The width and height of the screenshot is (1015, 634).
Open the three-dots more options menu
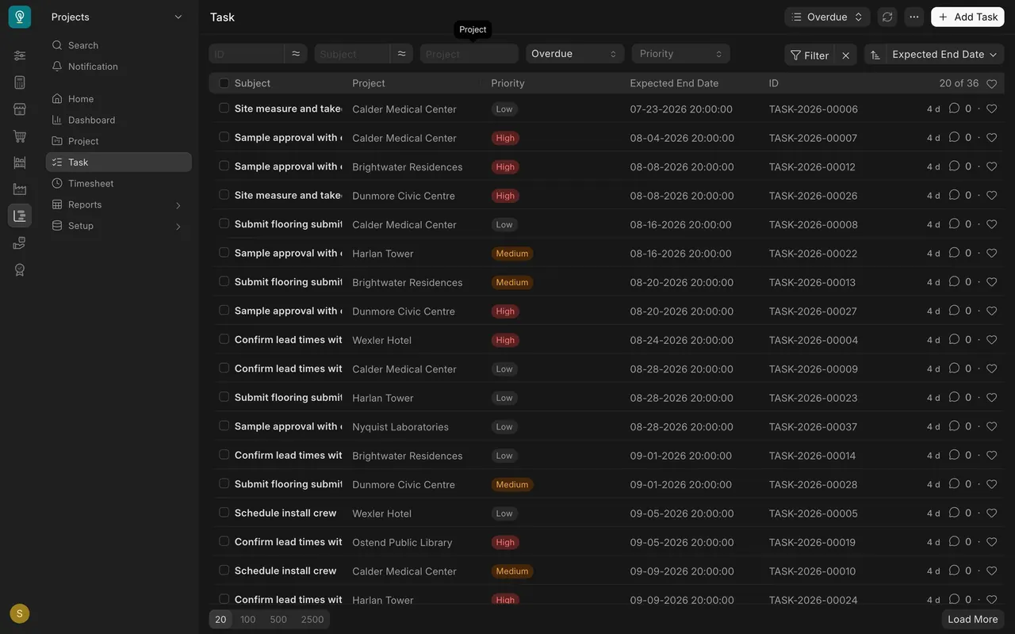pos(914,17)
